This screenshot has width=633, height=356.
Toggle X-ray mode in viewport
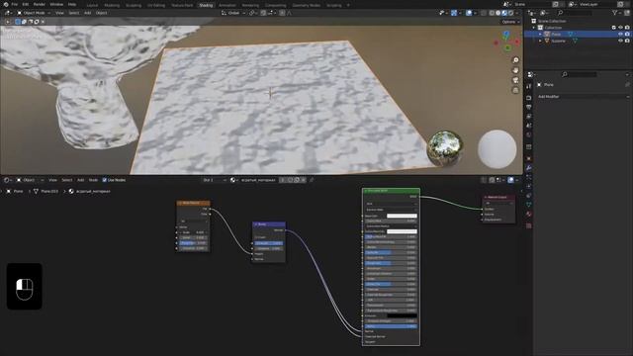[x=484, y=13]
